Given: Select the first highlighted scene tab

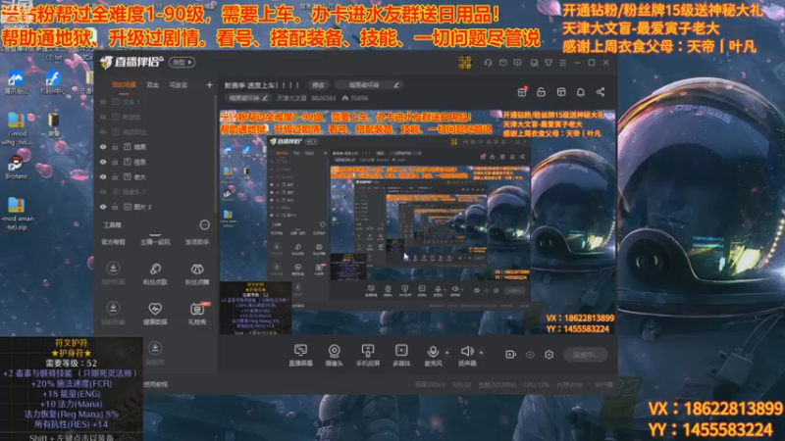Looking at the screenshot, I should (x=124, y=85).
